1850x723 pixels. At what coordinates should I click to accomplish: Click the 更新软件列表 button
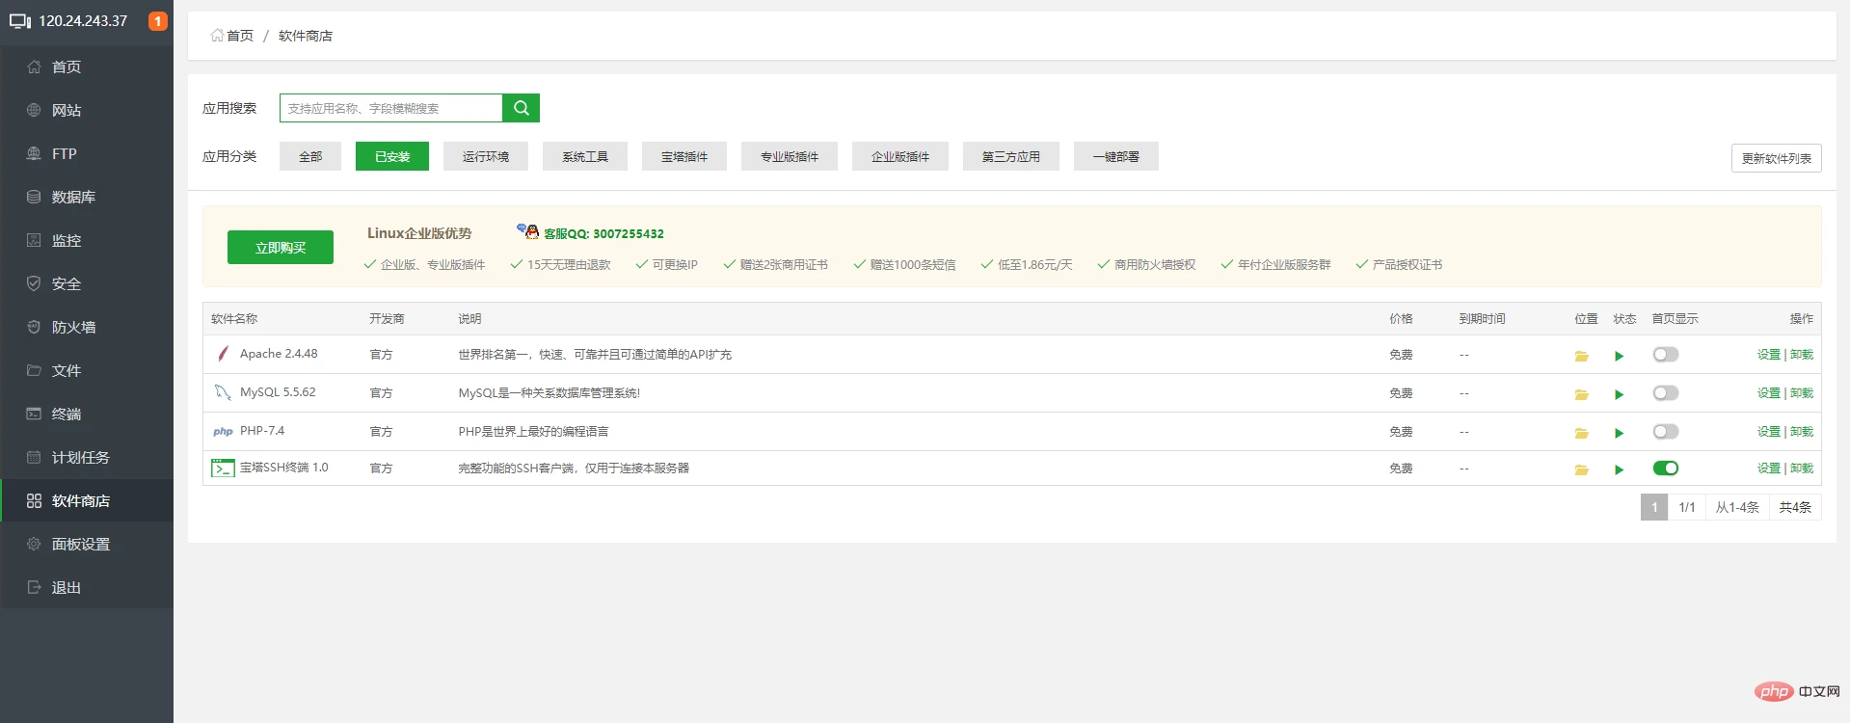(1777, 158)
